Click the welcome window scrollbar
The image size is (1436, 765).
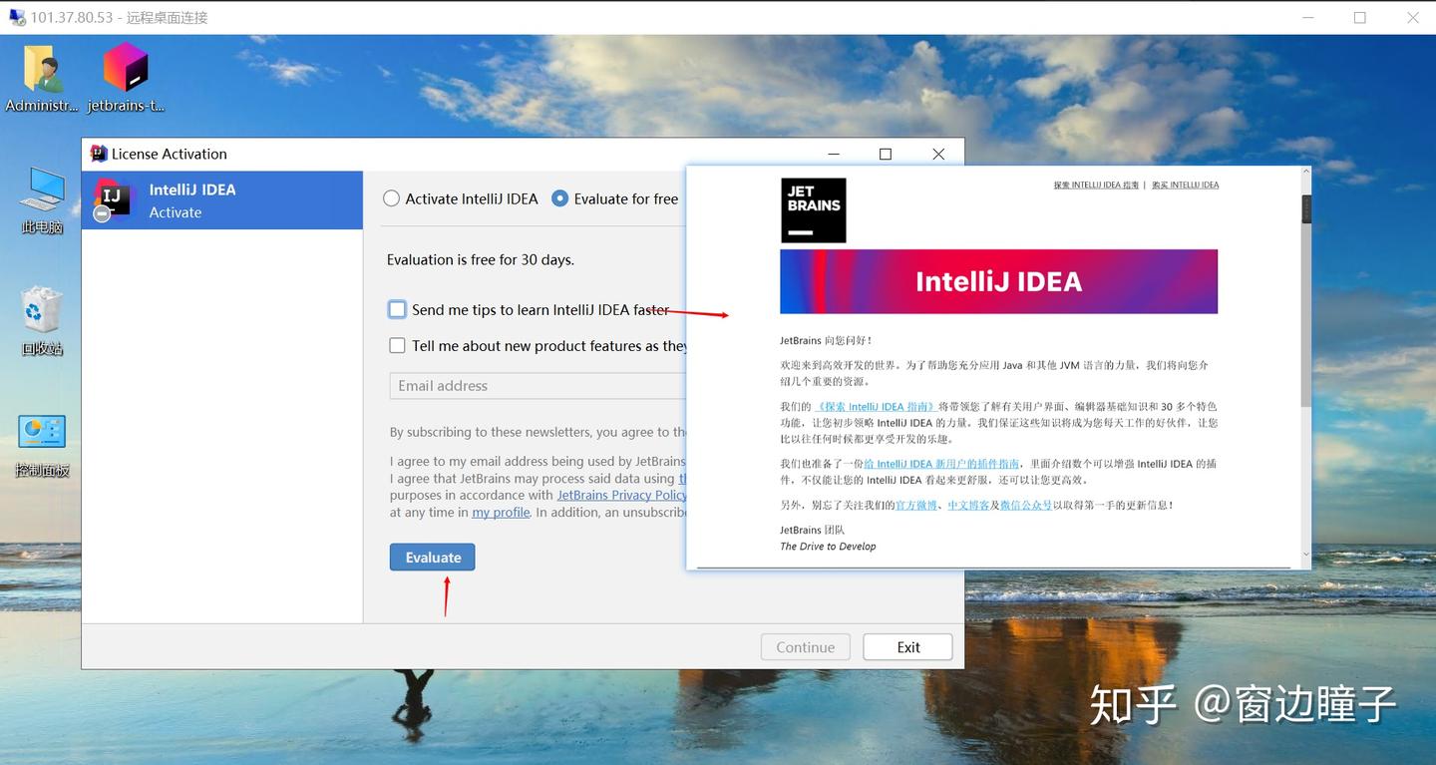(1304, 208)
